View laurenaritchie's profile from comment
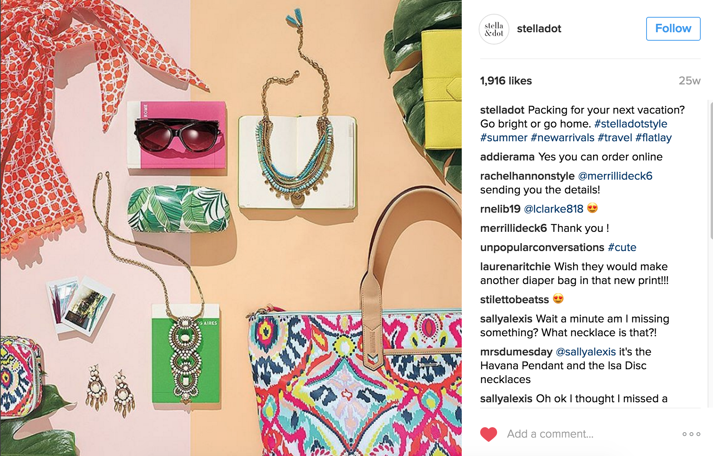This screenshot has height=456, width=713. tap(515, 266)
